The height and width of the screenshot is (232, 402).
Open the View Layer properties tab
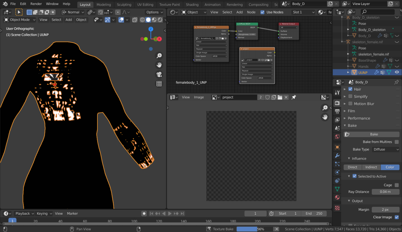tap(337, 120)
